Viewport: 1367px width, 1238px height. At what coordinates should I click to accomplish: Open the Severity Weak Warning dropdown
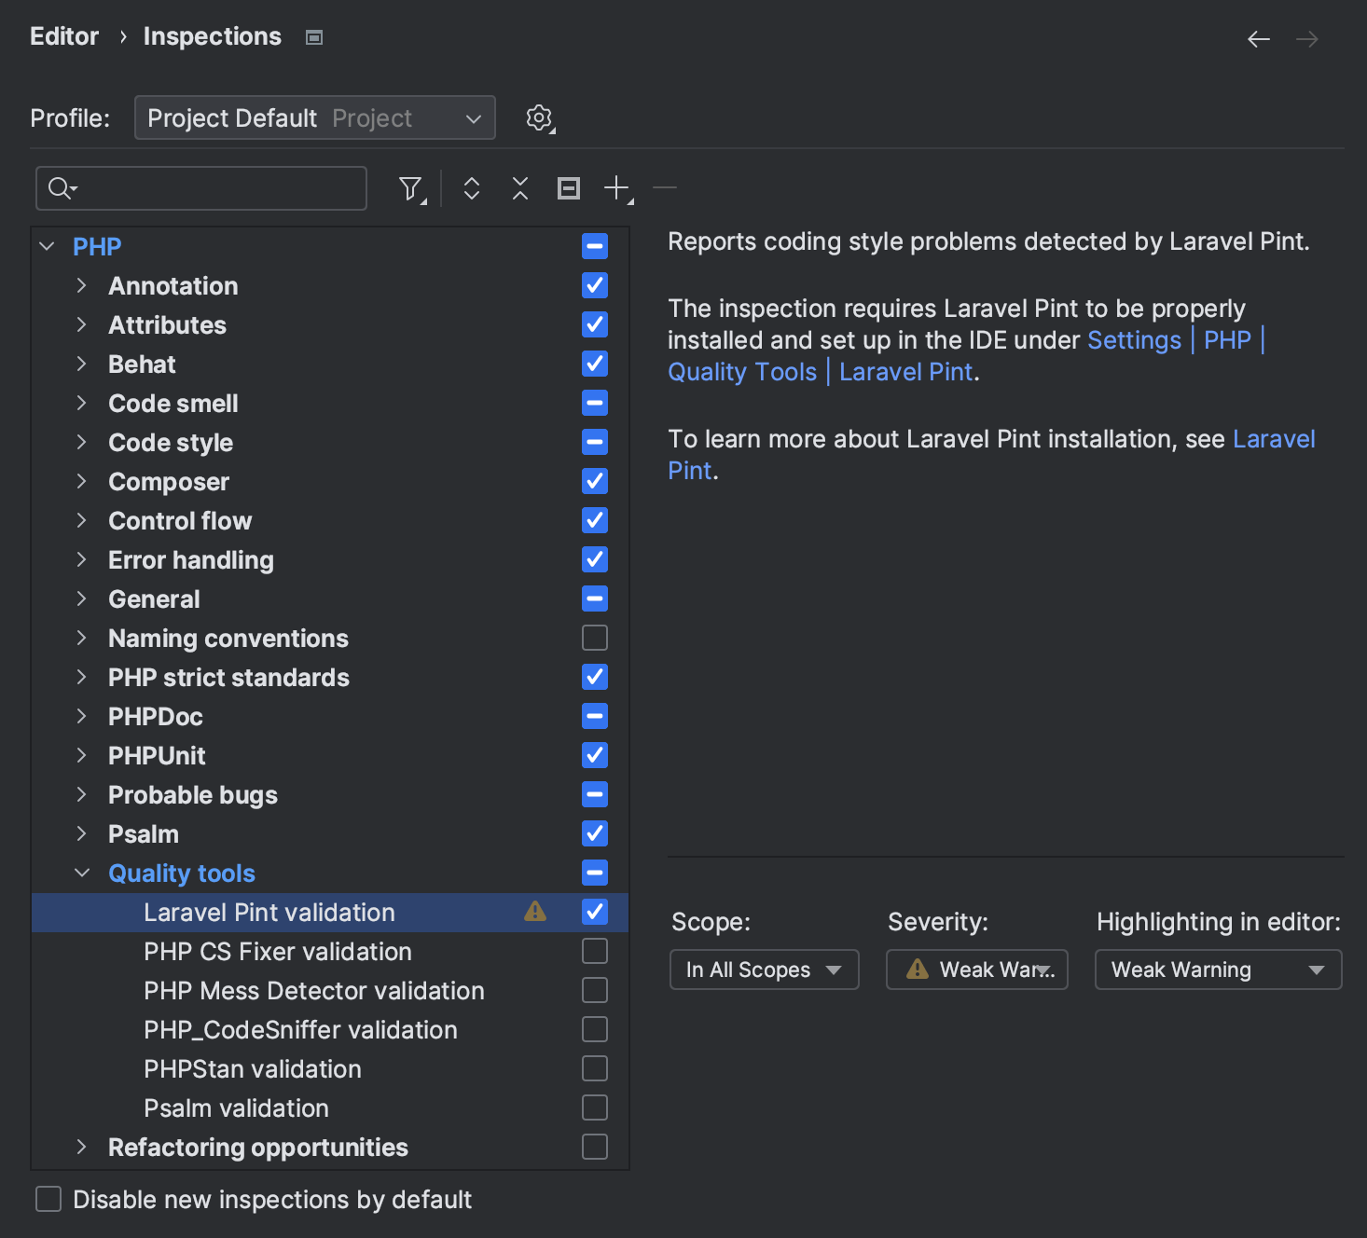[976, 970]
